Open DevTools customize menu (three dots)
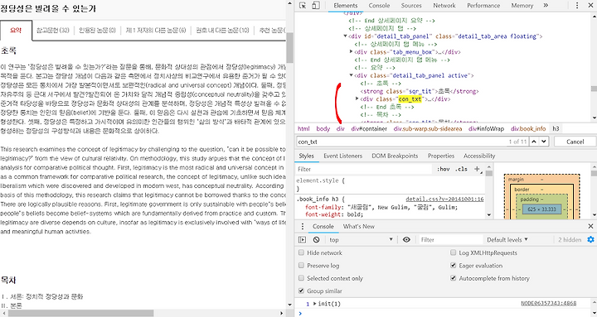This screenshot has height=317, width=597. [577, 5]
